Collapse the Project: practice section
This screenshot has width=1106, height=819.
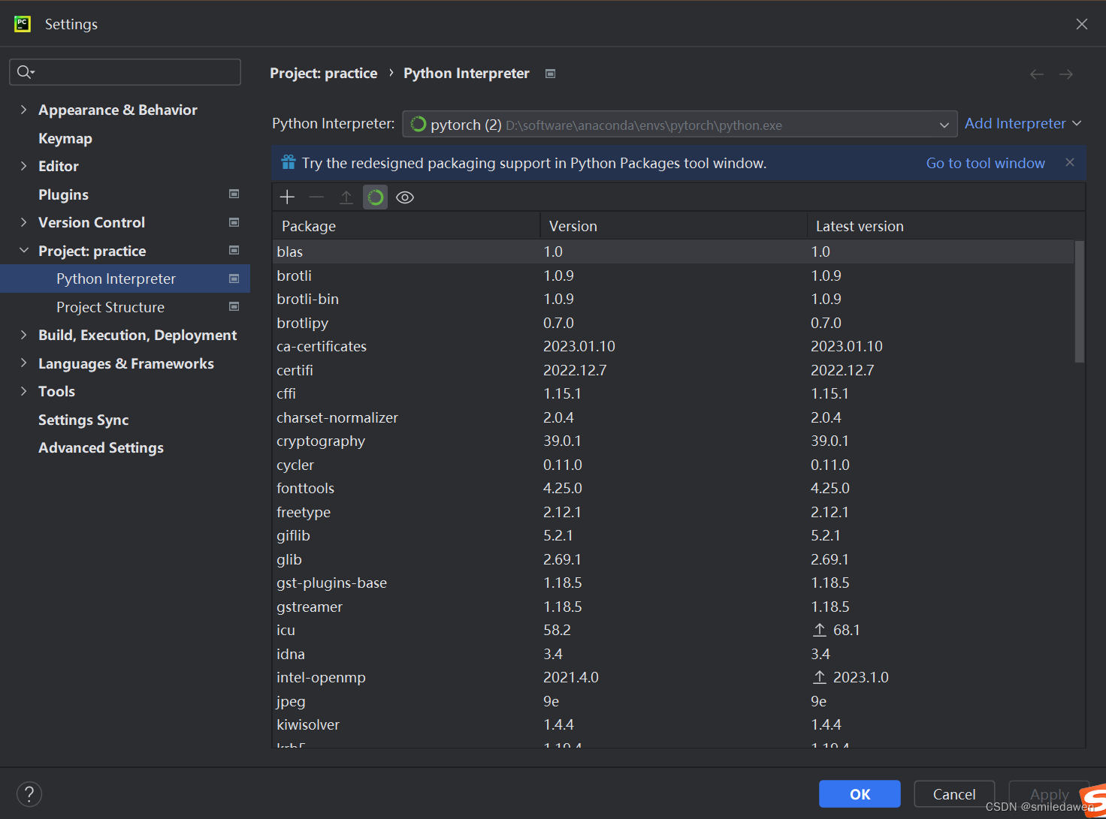click(24, 250)
